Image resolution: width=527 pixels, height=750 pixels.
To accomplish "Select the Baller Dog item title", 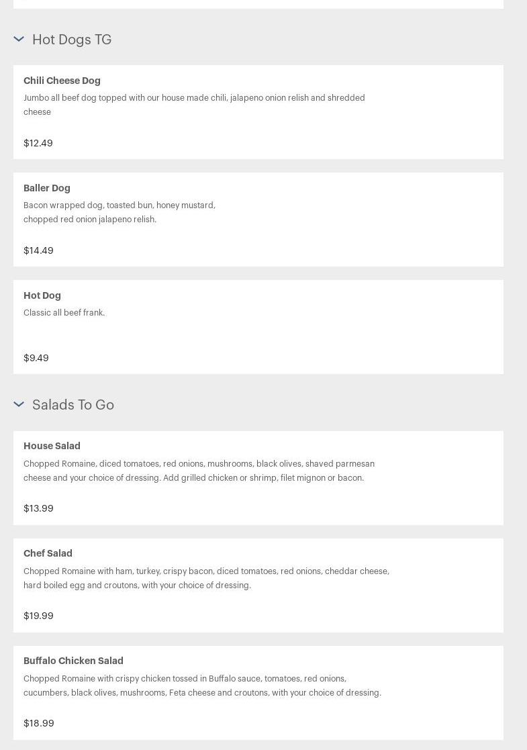I will (47, 188).
